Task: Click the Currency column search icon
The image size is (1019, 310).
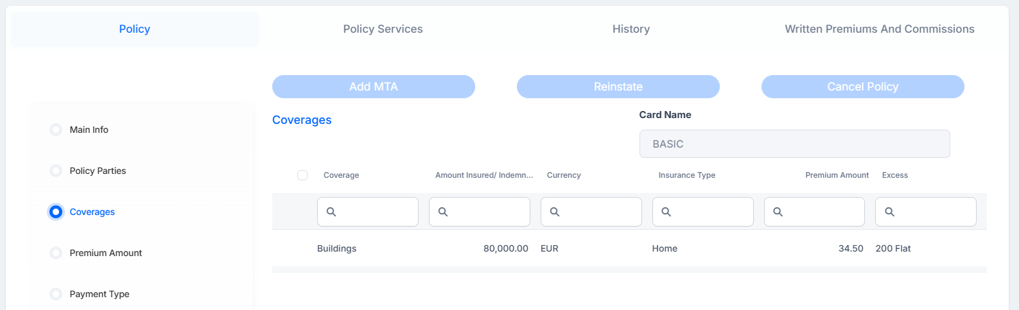Action: [555, 212]
